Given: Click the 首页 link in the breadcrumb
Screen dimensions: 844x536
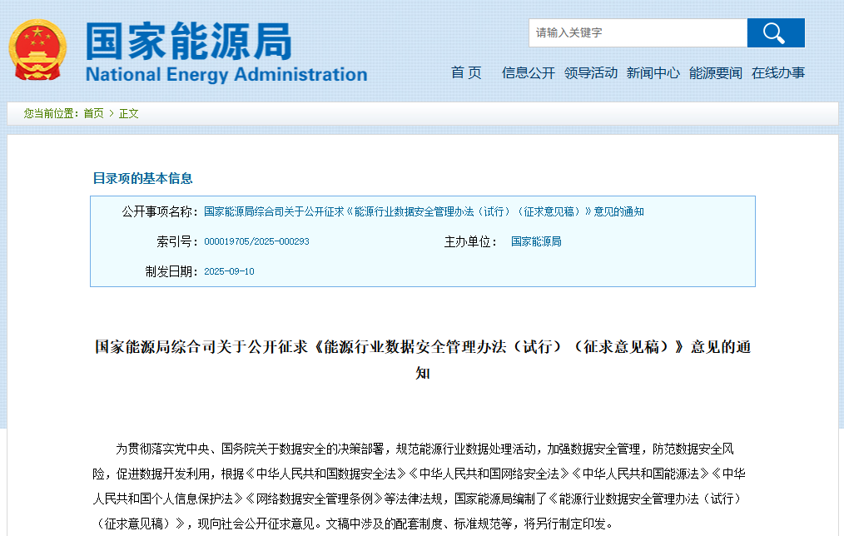Looking at the screenshot, I should coord(93,113).
